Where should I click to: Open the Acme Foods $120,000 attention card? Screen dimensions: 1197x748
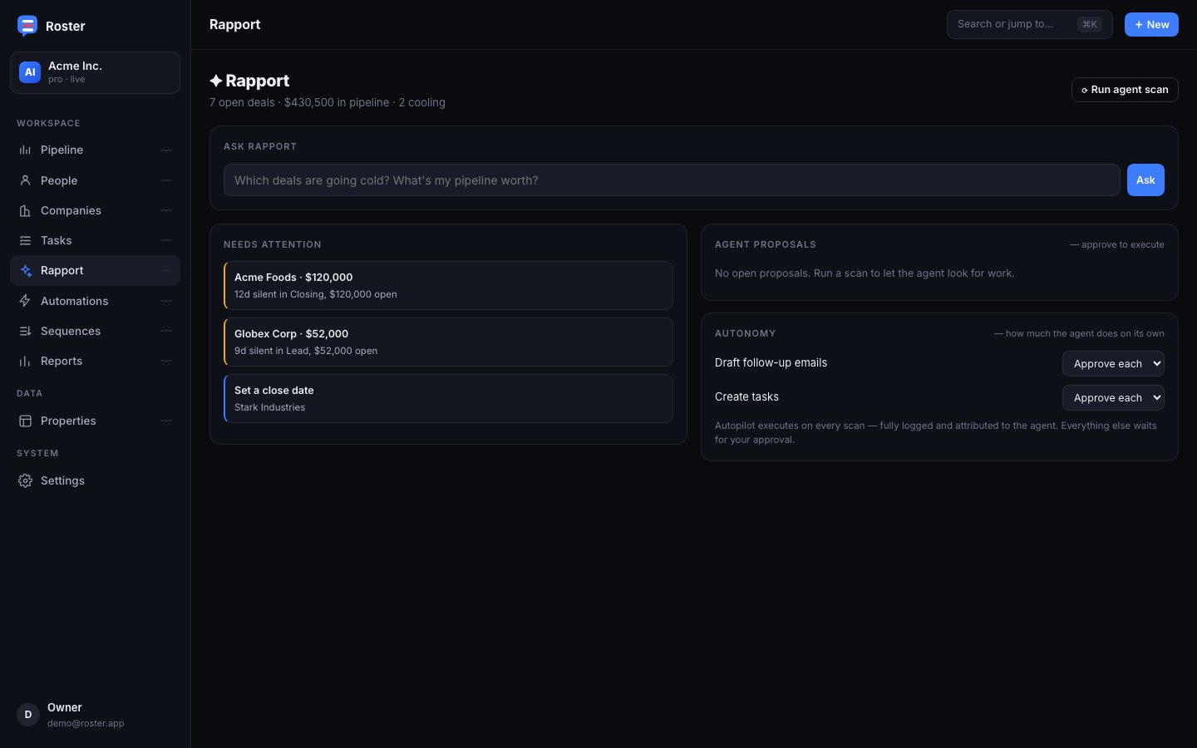pyautogui.click(x=448, y=285)
